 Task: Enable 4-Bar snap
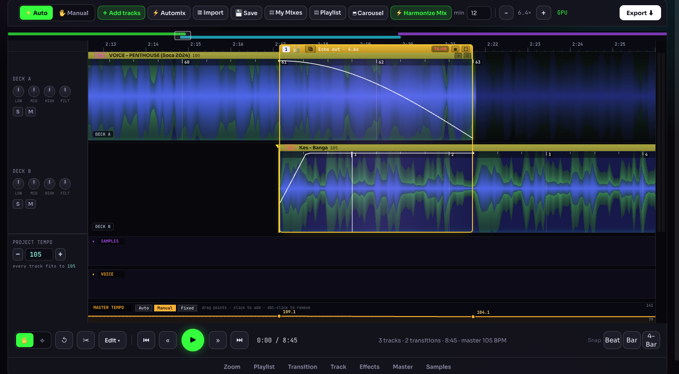(651, 340)
